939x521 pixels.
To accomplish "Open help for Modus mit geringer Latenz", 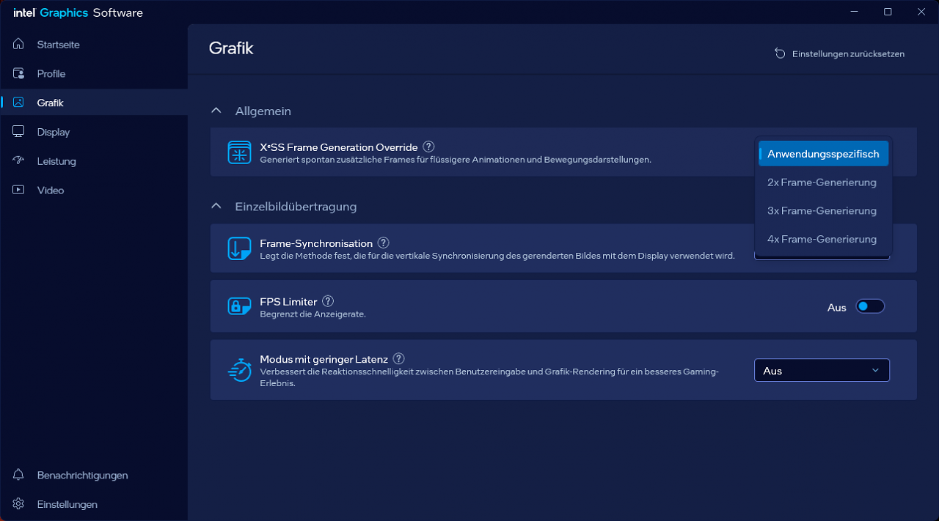I will click(x=398, y=358).
